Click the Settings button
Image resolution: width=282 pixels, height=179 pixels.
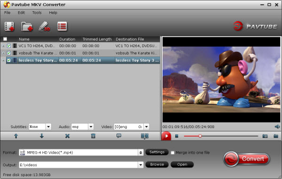[x=157, y=152]
